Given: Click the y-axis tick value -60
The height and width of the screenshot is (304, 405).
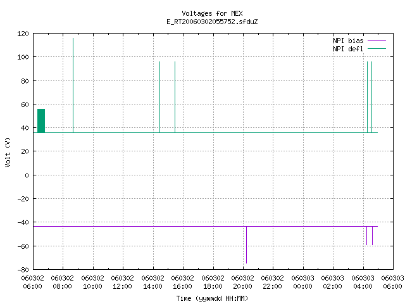Looking at the screenshot, I should tap(23, 246).
